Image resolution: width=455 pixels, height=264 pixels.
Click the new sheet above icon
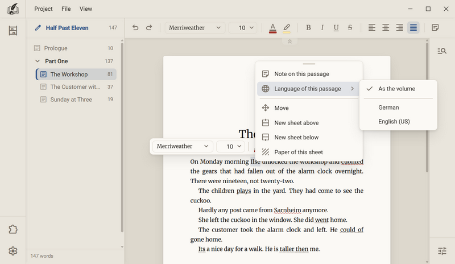(265, 122)
